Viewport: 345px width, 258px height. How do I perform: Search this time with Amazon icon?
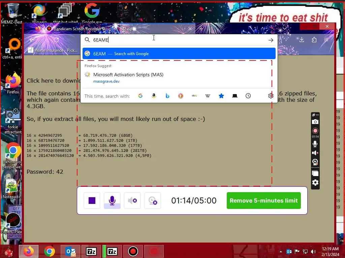(x=154, y=96)
